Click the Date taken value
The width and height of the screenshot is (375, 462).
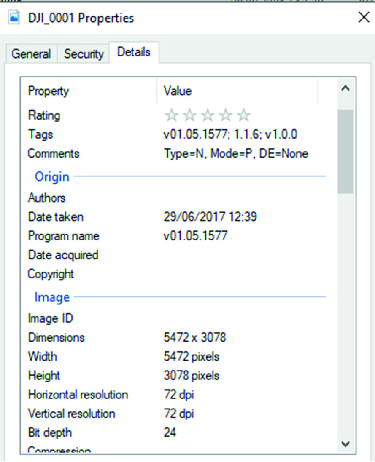[210, 217]
